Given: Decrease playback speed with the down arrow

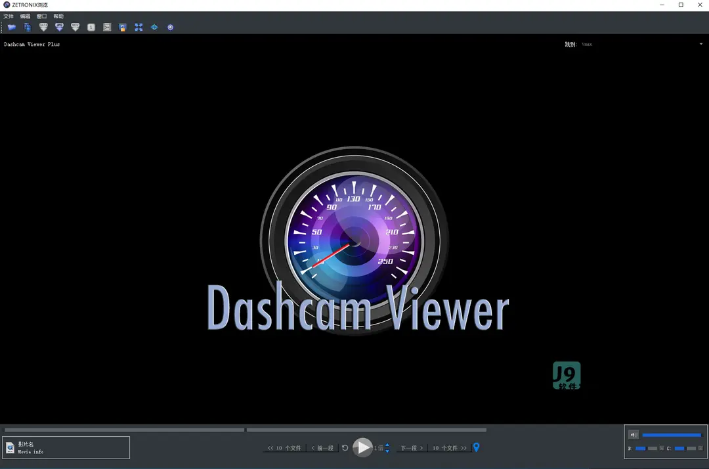Looking at the screenshot, I should click(x=387, y=451).
